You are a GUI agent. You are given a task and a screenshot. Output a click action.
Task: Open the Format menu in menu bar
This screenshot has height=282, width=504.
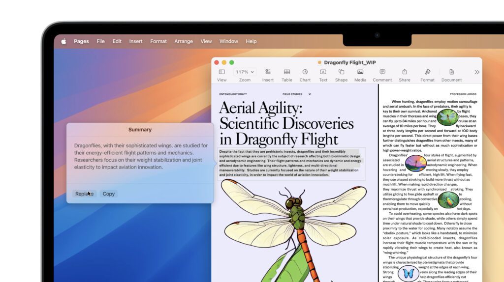tap(158, 41)
